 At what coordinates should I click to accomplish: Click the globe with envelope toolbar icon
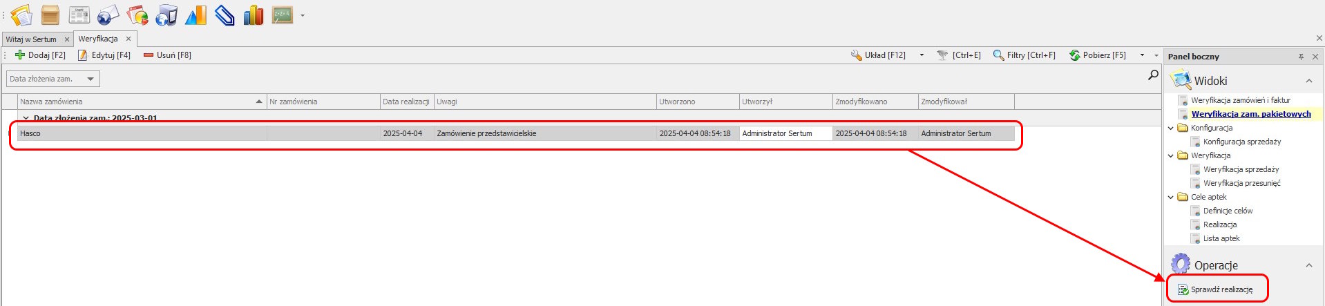pyautogui.click(x=108, y=15)
